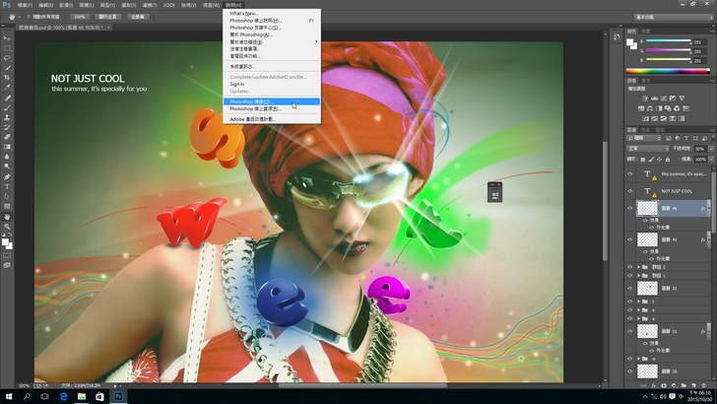Select the Crop tool
Viewport: 717px width, 404px height.
7,77
